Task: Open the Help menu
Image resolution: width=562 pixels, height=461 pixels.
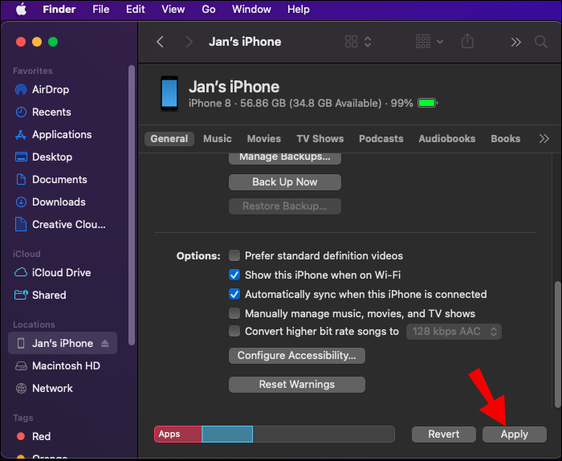Action: 298,10
